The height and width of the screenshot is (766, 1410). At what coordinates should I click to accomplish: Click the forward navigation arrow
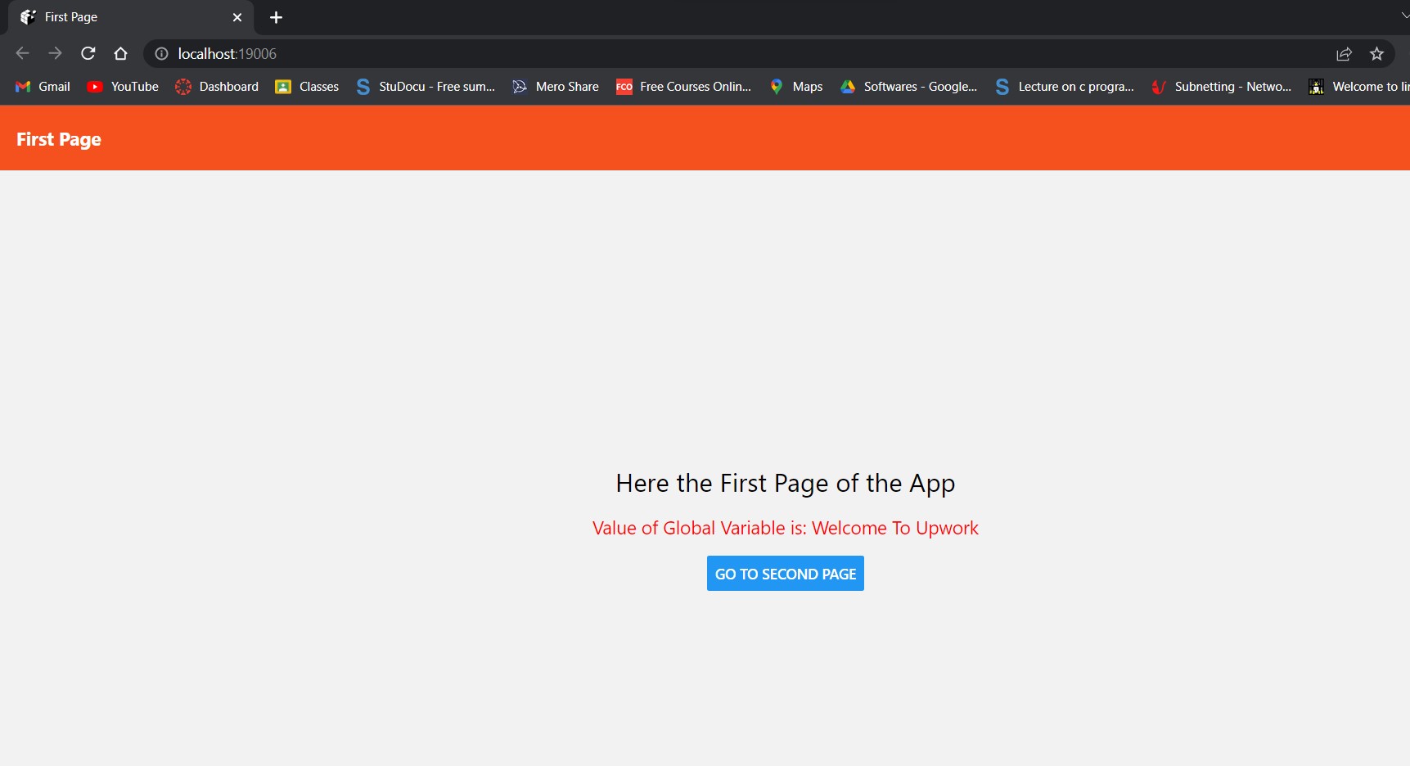[55, 53]
